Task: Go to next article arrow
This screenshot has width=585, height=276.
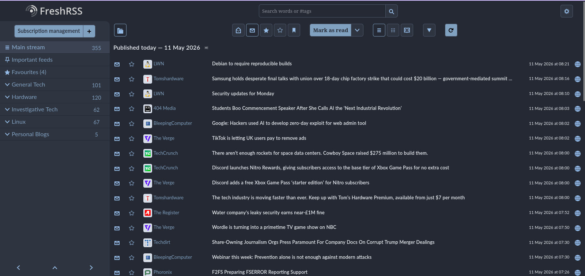Action: click(x=91, y=268)
